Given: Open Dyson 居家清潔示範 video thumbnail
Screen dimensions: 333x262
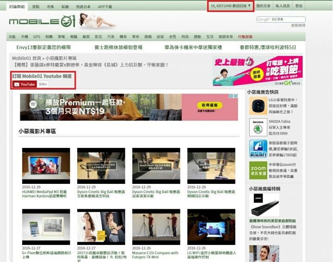Looking at the screenshot, I should (x=156, y=166).
